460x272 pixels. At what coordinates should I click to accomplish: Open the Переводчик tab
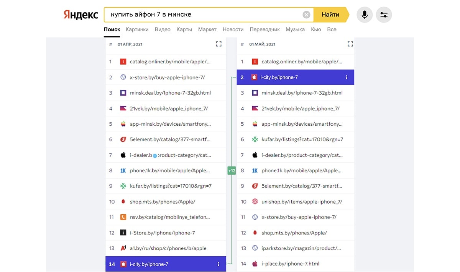pyautogui.click(x=265, y=29)
